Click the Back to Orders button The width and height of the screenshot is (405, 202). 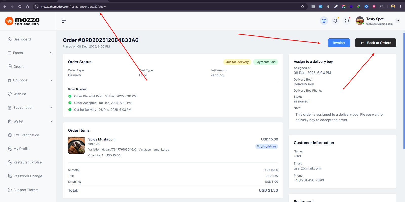[x=375, y=43]
